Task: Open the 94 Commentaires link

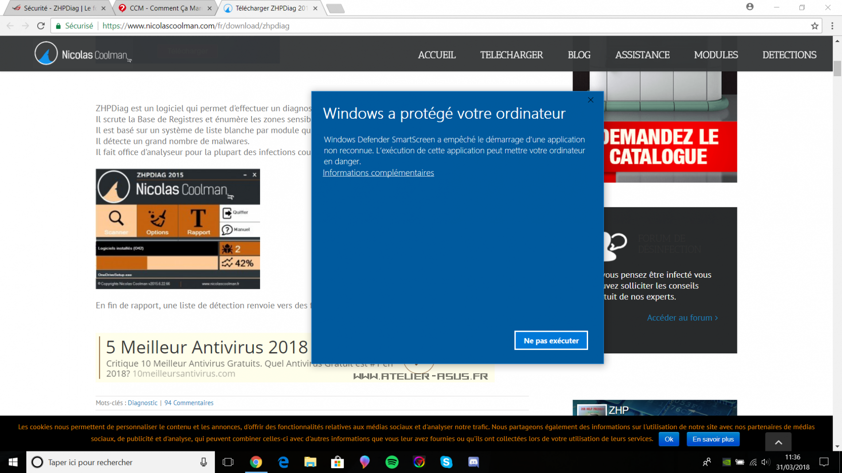Action: click(x=189, y=403)
